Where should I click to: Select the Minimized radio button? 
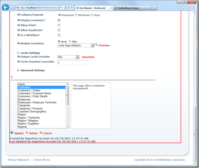(x=76, y=15)
